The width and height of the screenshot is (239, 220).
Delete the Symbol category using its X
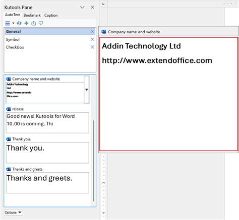[x=92, y=39]
